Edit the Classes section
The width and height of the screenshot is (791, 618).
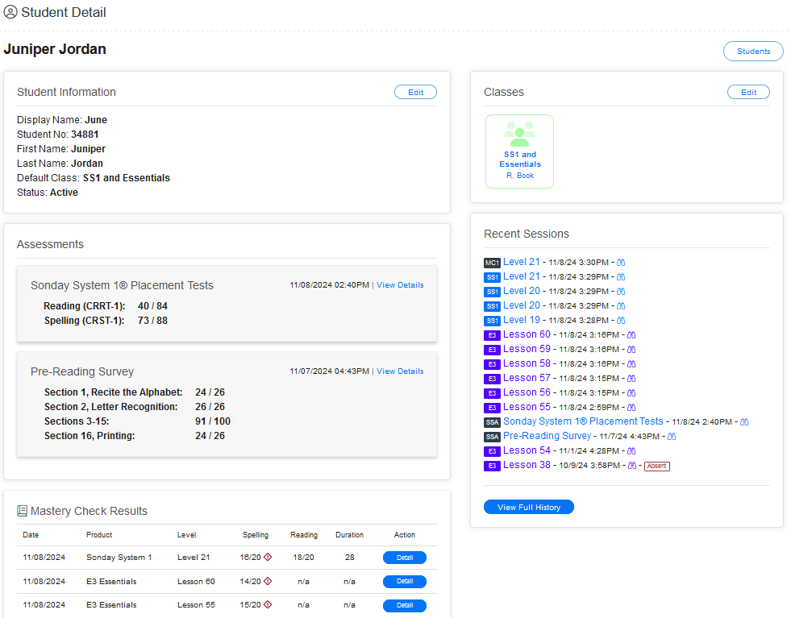coord(748,93)
